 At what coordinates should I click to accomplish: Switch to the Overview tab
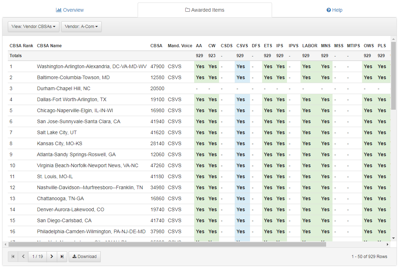(x=70, y=10)
